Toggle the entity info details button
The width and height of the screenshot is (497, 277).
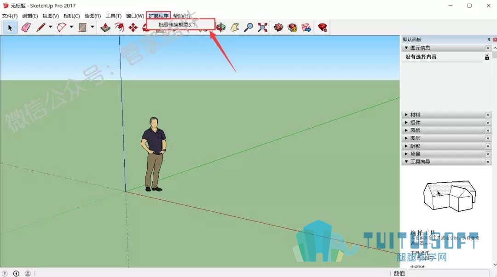[x=487, y=57]
